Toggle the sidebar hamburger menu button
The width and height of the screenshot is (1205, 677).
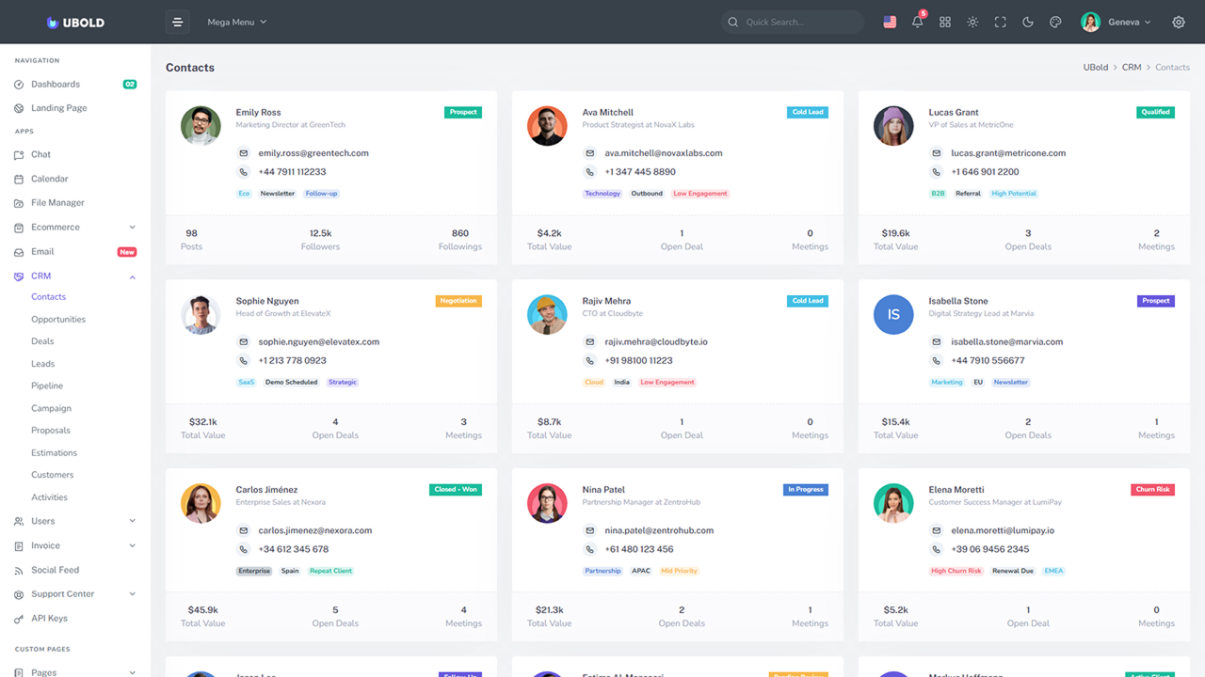pyautogui.click(x=177, y=22)
